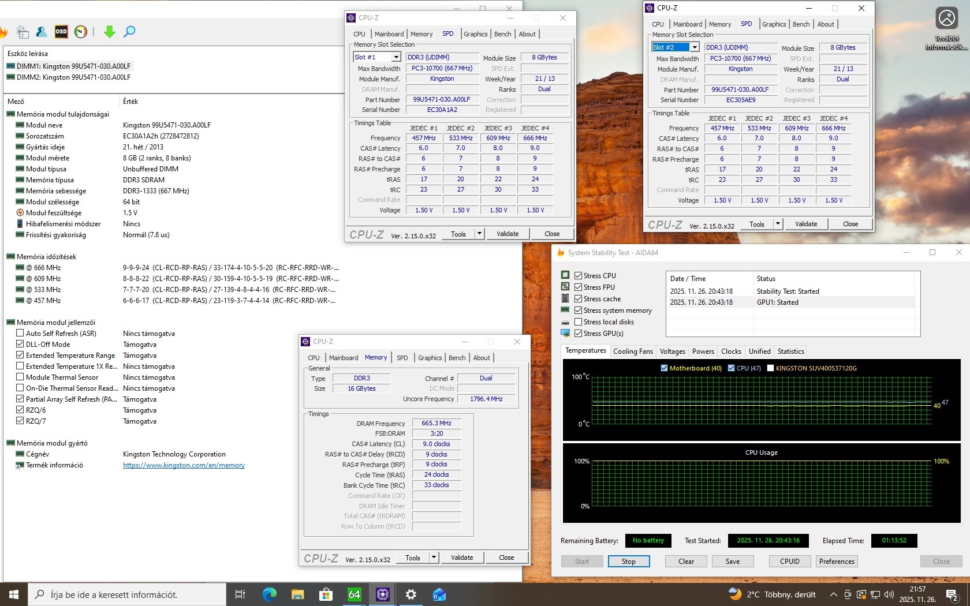Toggle Motherboard temperature graph checkbox

664,368
